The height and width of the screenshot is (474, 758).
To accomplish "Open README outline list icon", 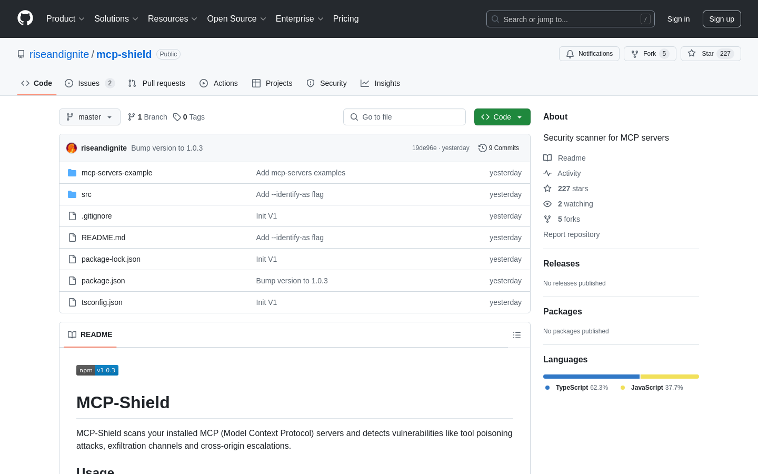I will (517, 335).
